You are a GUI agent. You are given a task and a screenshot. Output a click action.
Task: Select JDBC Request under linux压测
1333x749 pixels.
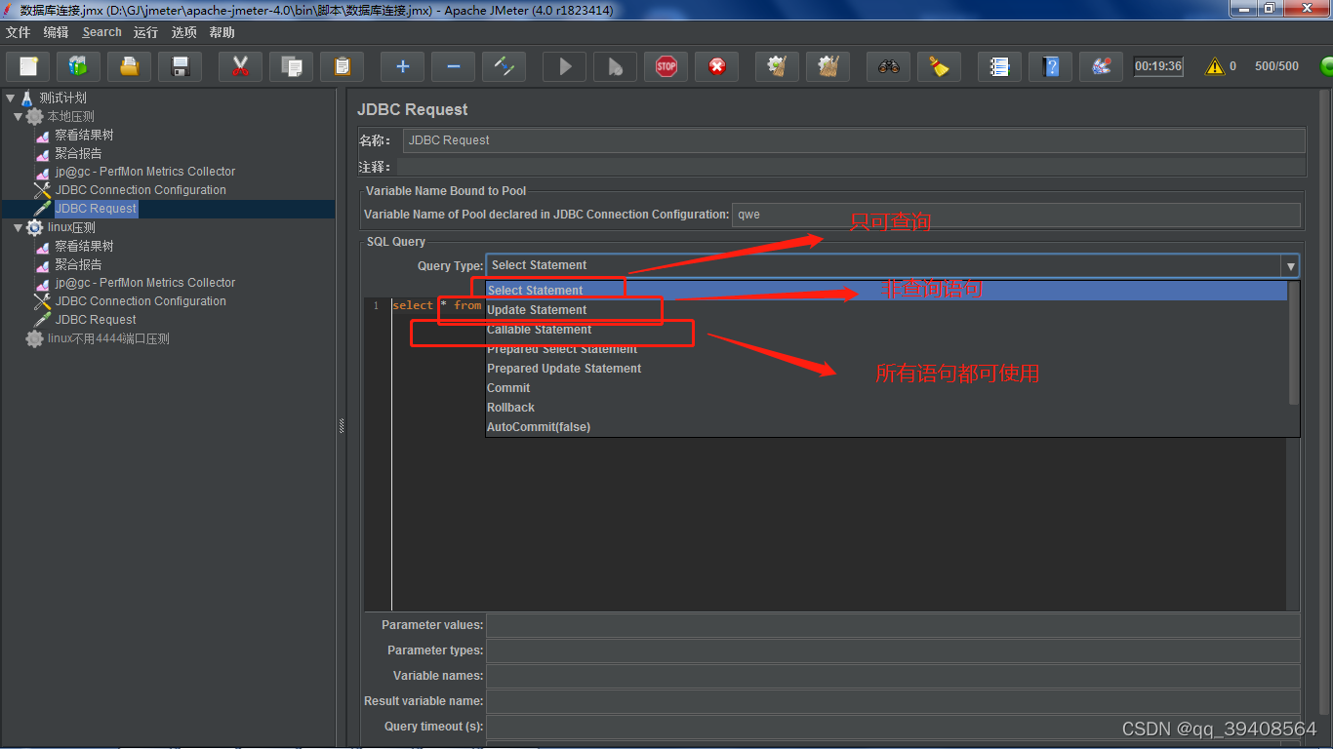[x=96, y=320]
